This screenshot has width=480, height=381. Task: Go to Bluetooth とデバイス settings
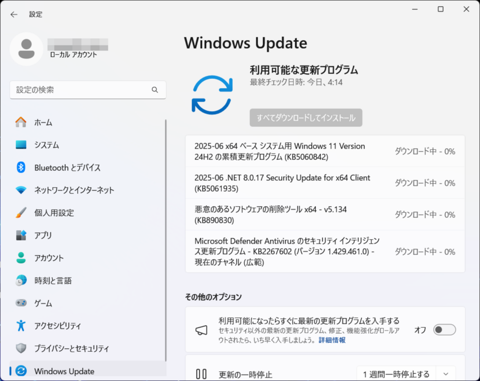click(x=88, y=167)
